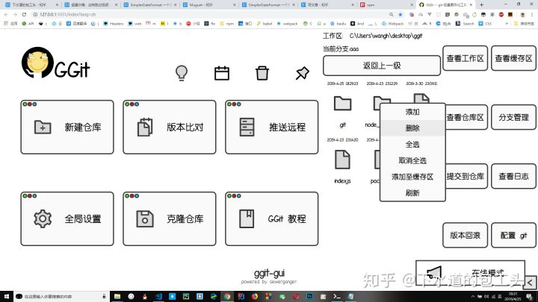Open the Headers bookmark in the bookmarks bar
Screen dimensions: 538x302
click(x=114, y=24)
